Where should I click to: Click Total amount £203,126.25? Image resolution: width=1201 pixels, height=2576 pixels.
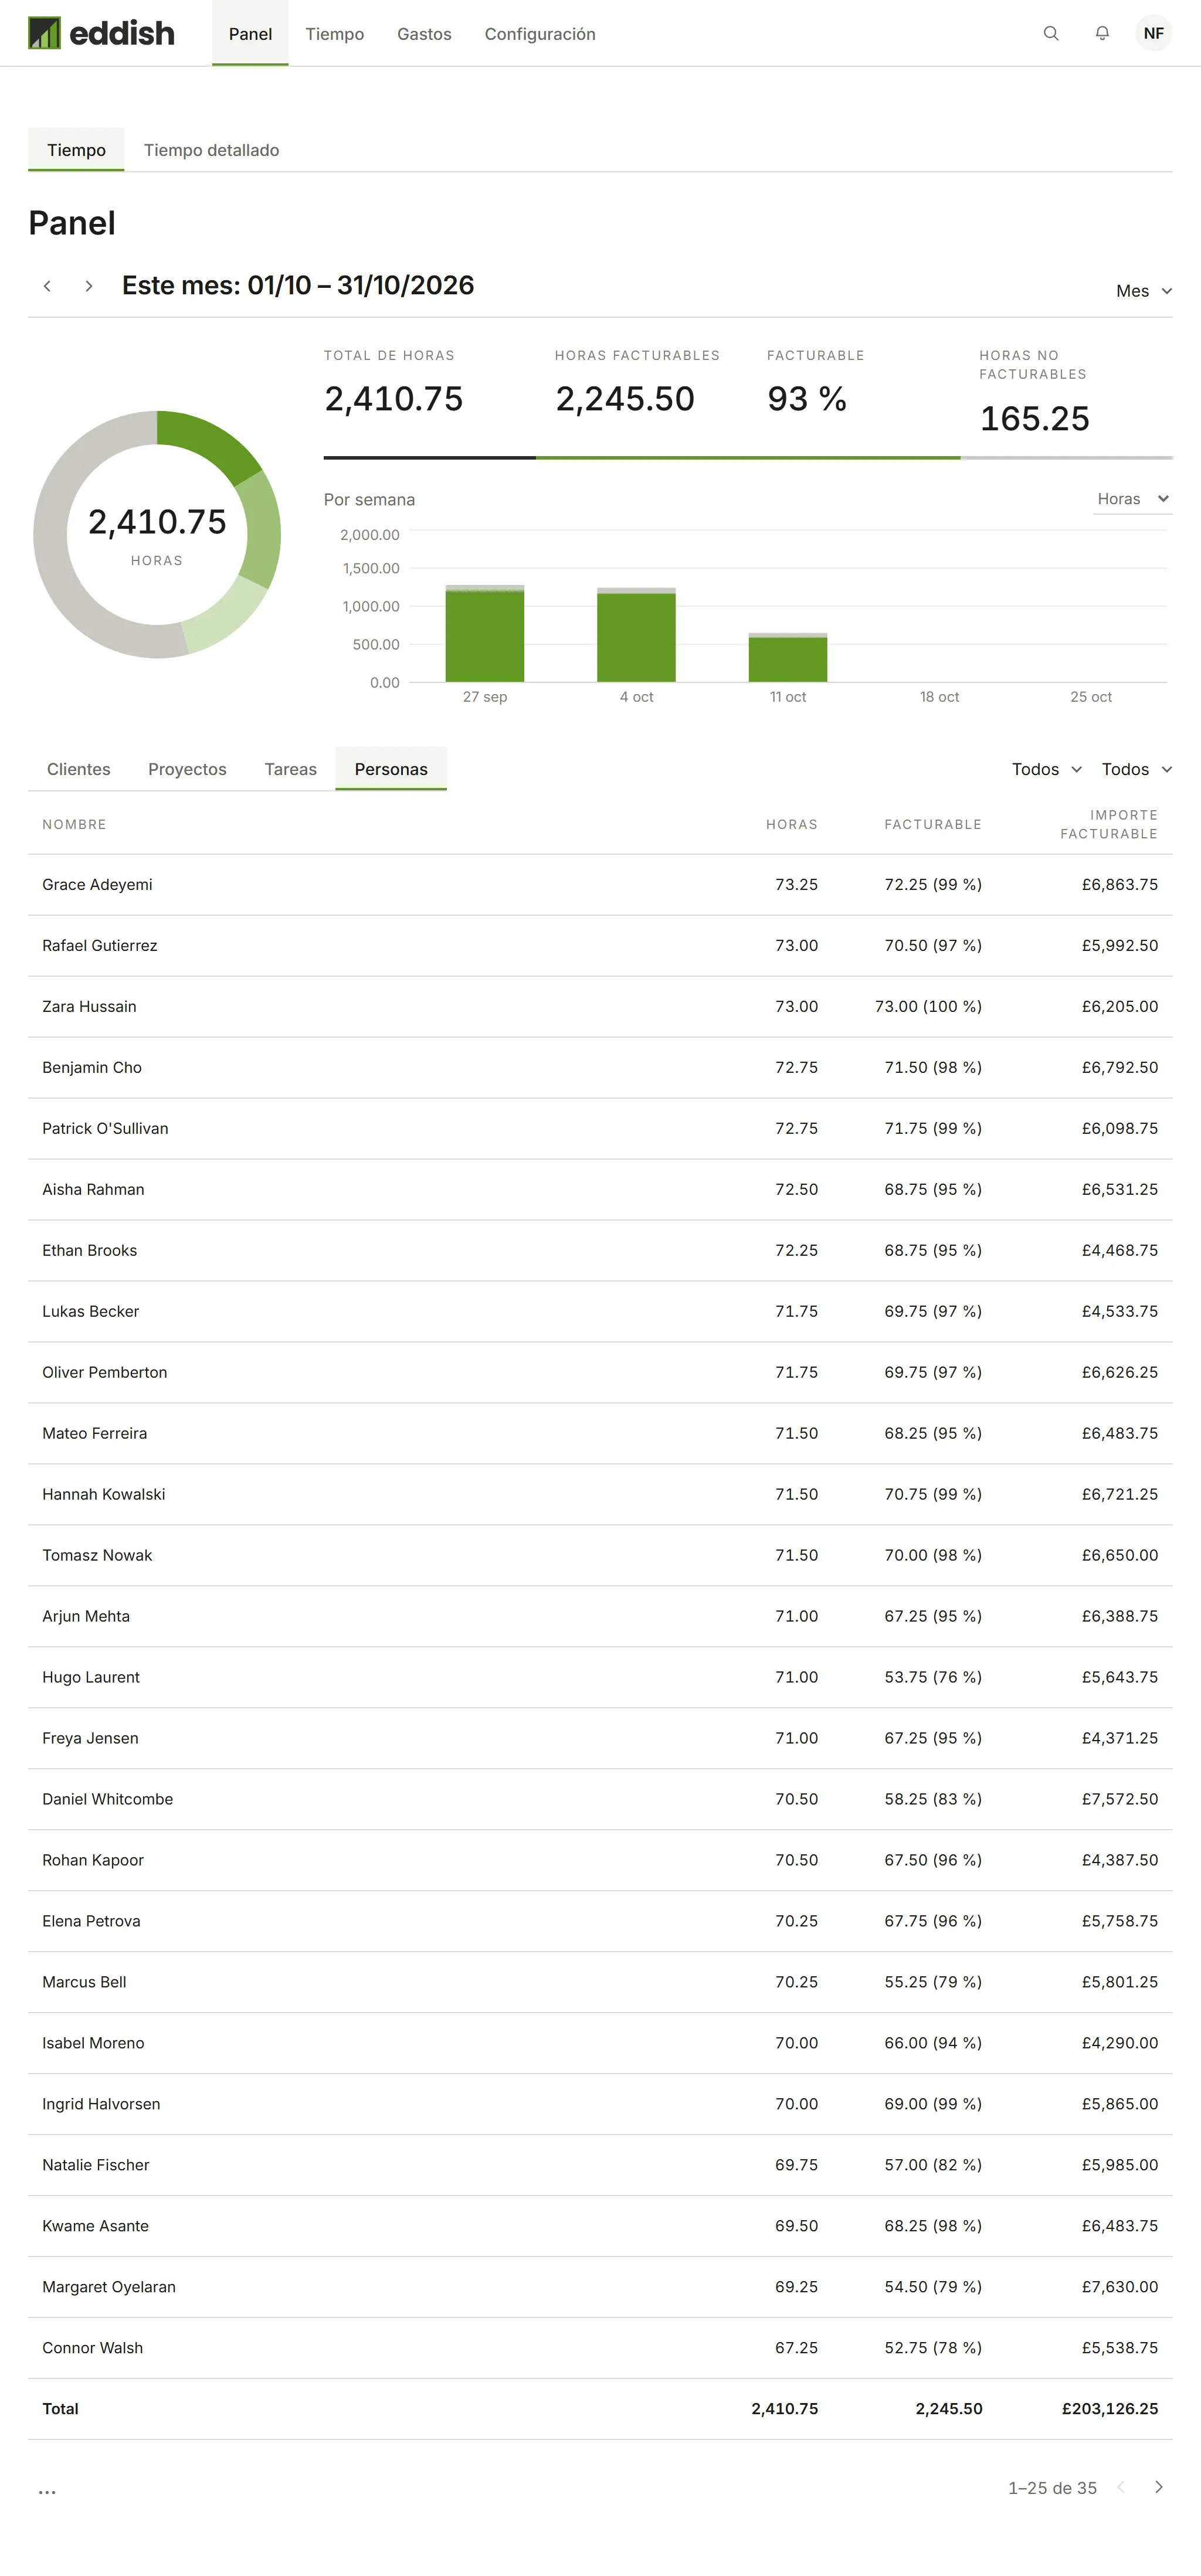click(x=1110, y=2409)
